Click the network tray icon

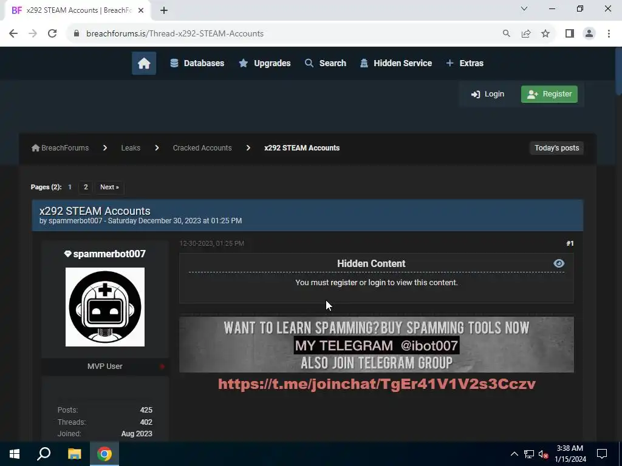[x=529, y=454]
